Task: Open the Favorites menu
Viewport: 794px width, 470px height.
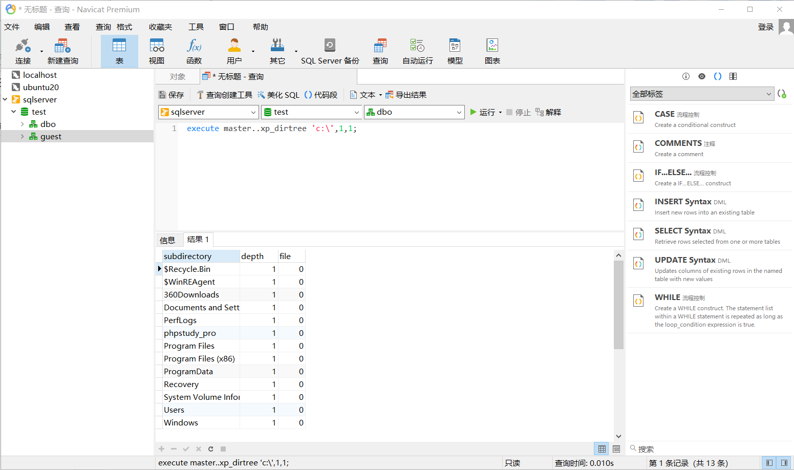Action: 160,27
